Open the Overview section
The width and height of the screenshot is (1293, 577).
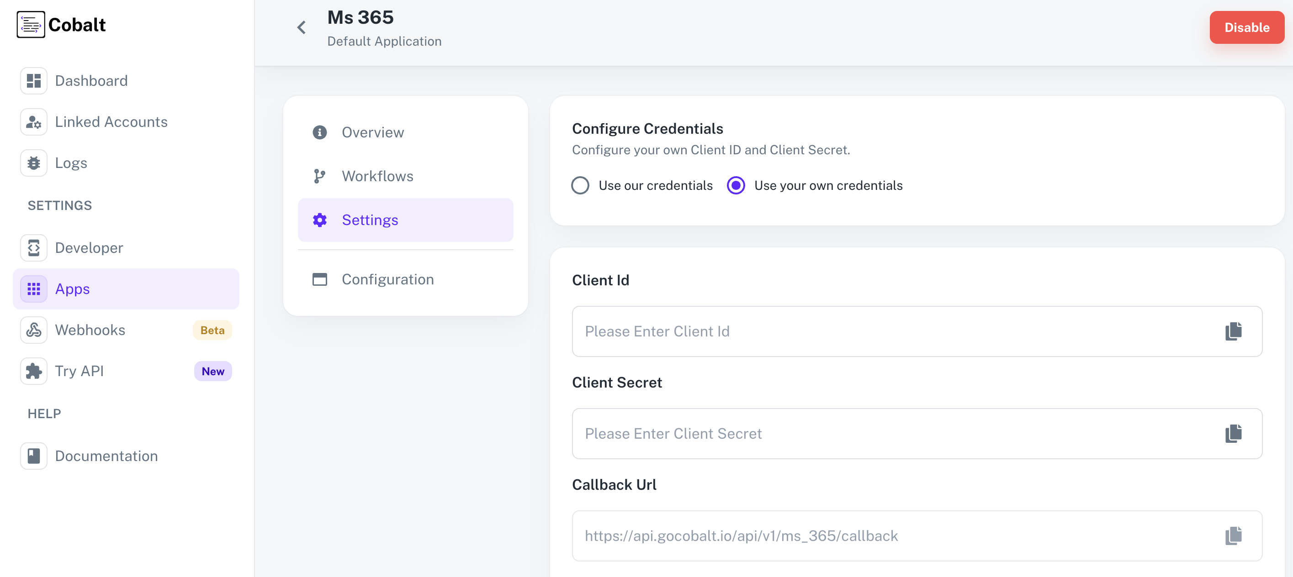pyautogui.click(x=372, y=132)
